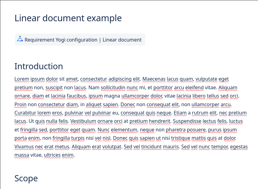Click the Requirement Yogi icon in the macro

pyautogui.click(x=20, y=39)
